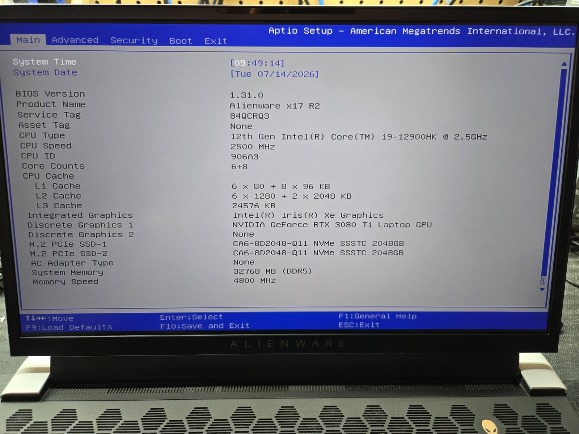579x434 pixels.
Task: Click the scrollbar down arrow
Action: 542,289
